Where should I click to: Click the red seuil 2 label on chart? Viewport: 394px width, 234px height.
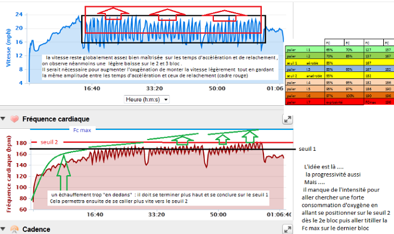click(50, 142)
